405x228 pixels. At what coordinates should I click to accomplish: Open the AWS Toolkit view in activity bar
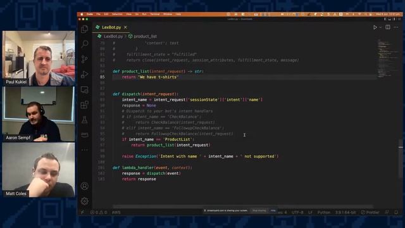click(84, 135)
